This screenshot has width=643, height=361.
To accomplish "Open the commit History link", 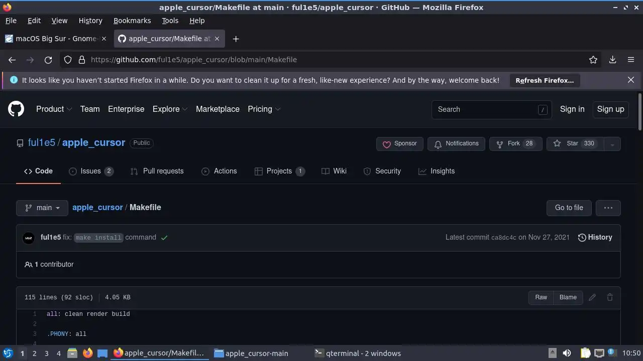I will [595, 237].
